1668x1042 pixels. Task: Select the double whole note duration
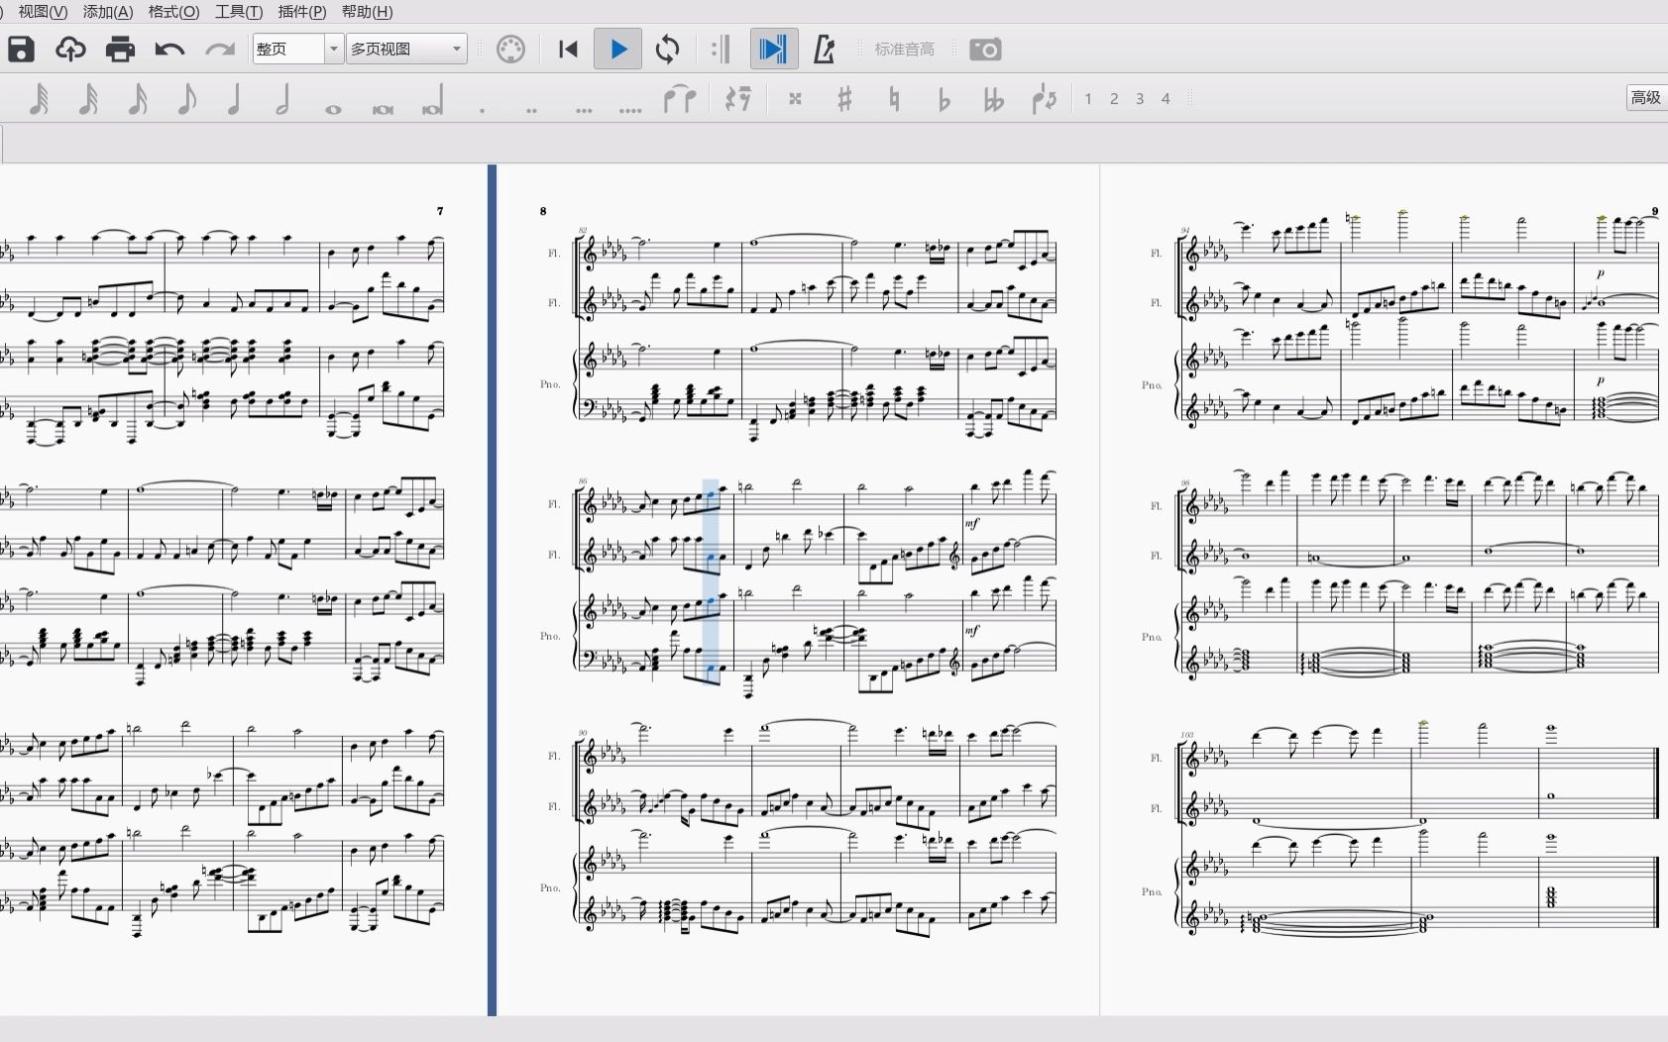pos(383,109)
